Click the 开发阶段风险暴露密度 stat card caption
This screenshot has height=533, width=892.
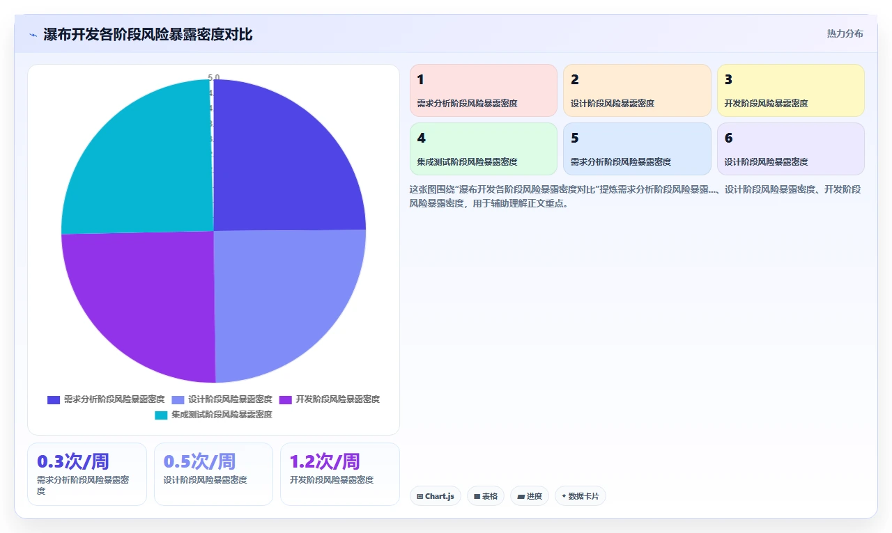332,480
